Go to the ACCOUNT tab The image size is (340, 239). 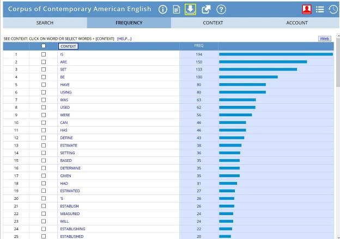297,23
